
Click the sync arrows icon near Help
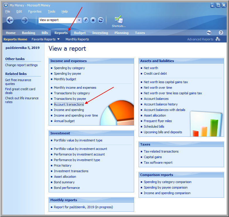tap(209, 33)
